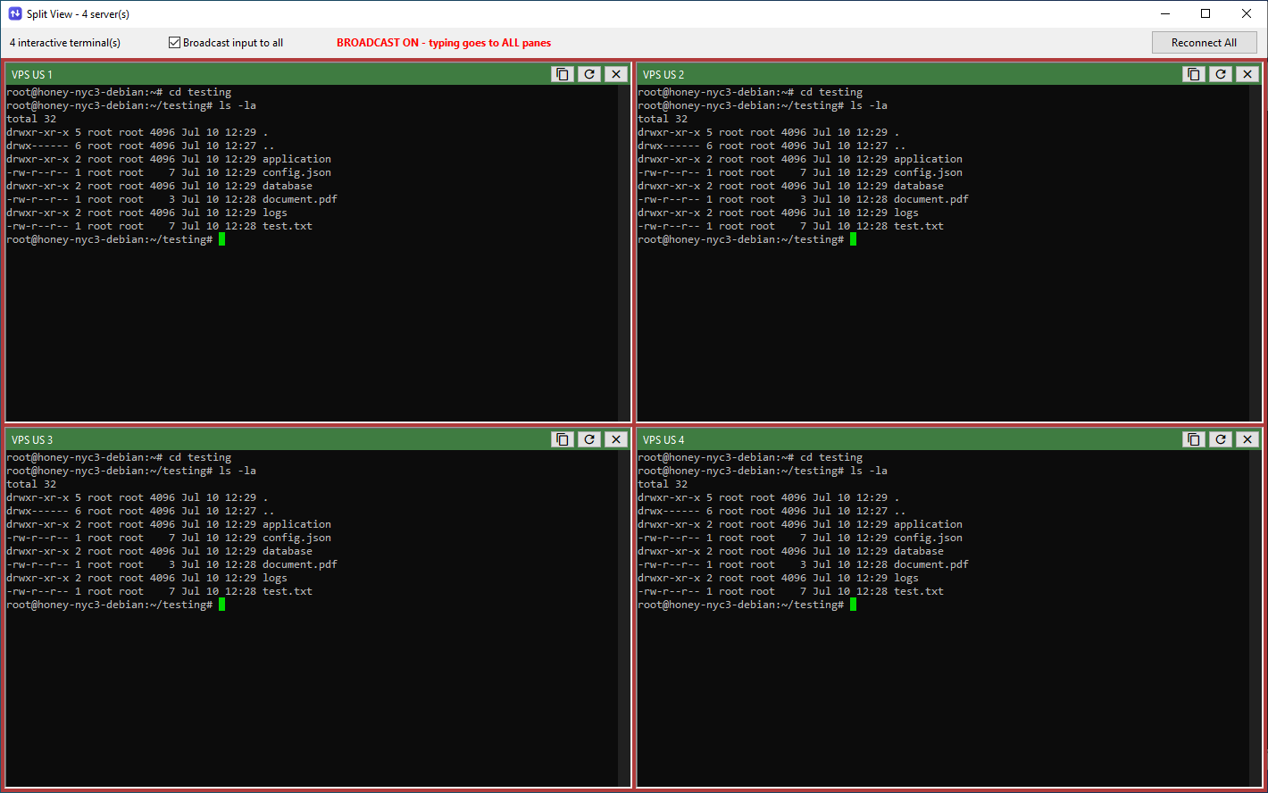Click the VPS US 2 pane title
Screen dimensions: 1268x793
(x=663, y=75)
